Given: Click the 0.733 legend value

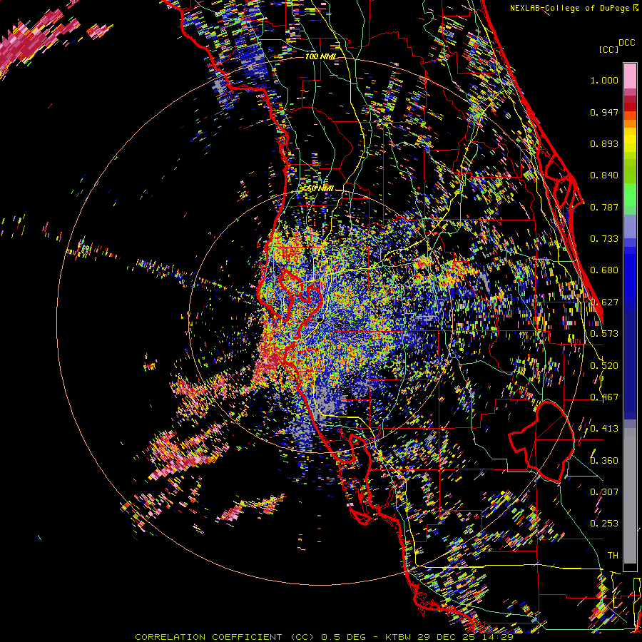Looking at the screenshot, I should click(604, 239).
